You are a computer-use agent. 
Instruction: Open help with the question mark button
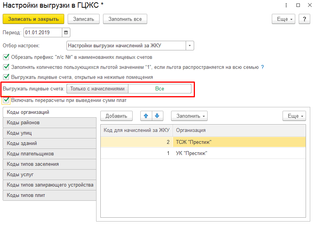[304, 19]
